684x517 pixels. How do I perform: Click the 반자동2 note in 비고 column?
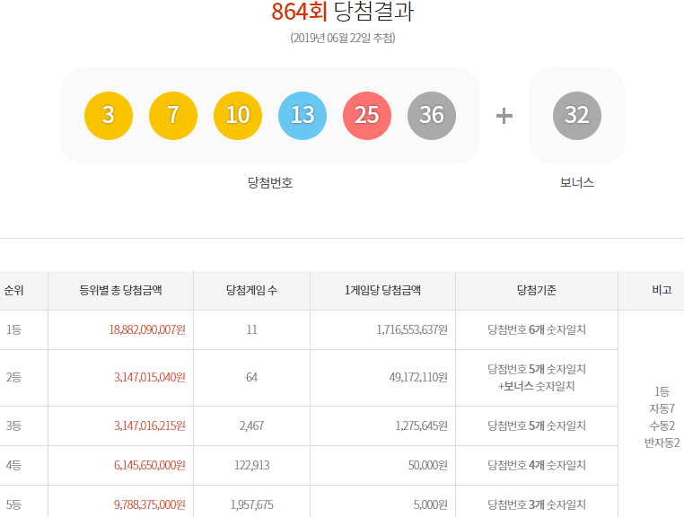(662, 443)
